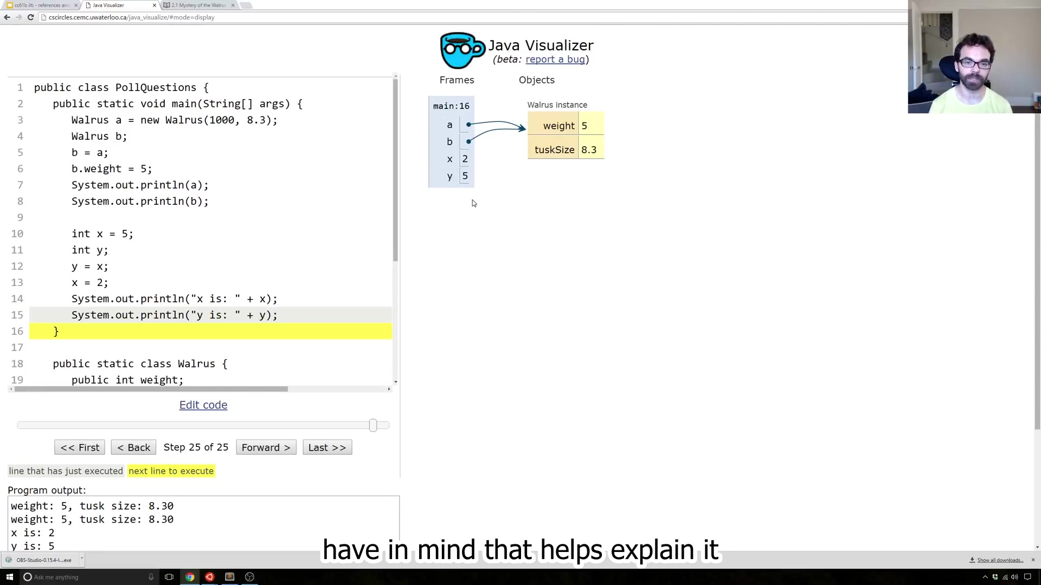Click the browser back arrow
The width and height of the screenshot is (1041, 585).
coord(7,17)
